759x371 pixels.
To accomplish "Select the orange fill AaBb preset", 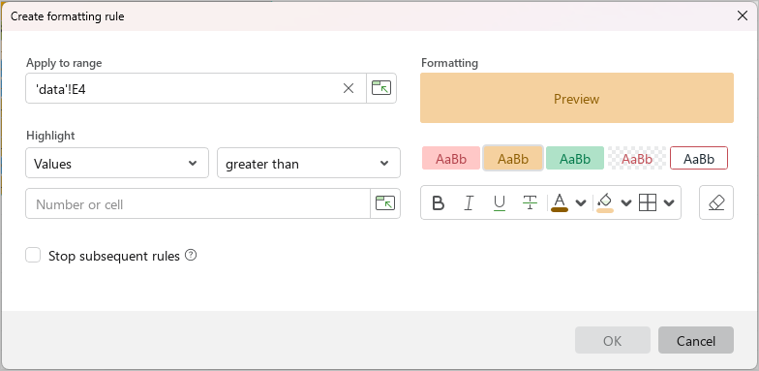I will (513, 158).
